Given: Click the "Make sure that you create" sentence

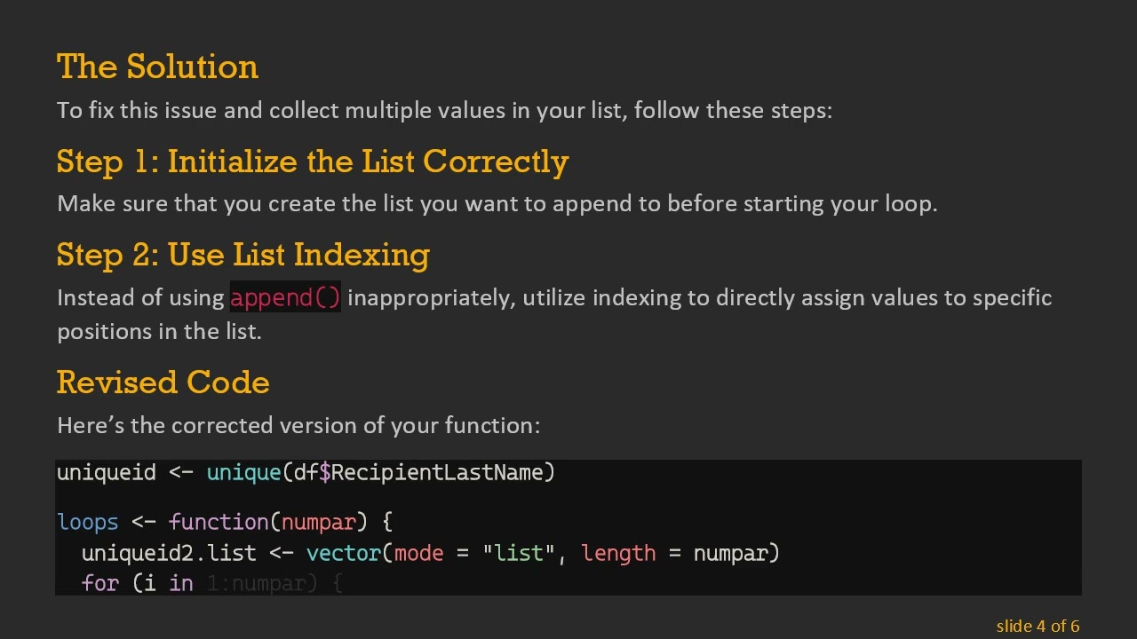Looking at the screenshot, I should coord(497,204).
